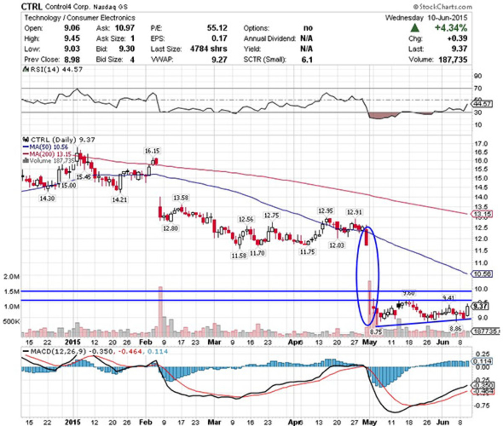
Task: Click the '14.30' price low label
Action: pos(47,199)
